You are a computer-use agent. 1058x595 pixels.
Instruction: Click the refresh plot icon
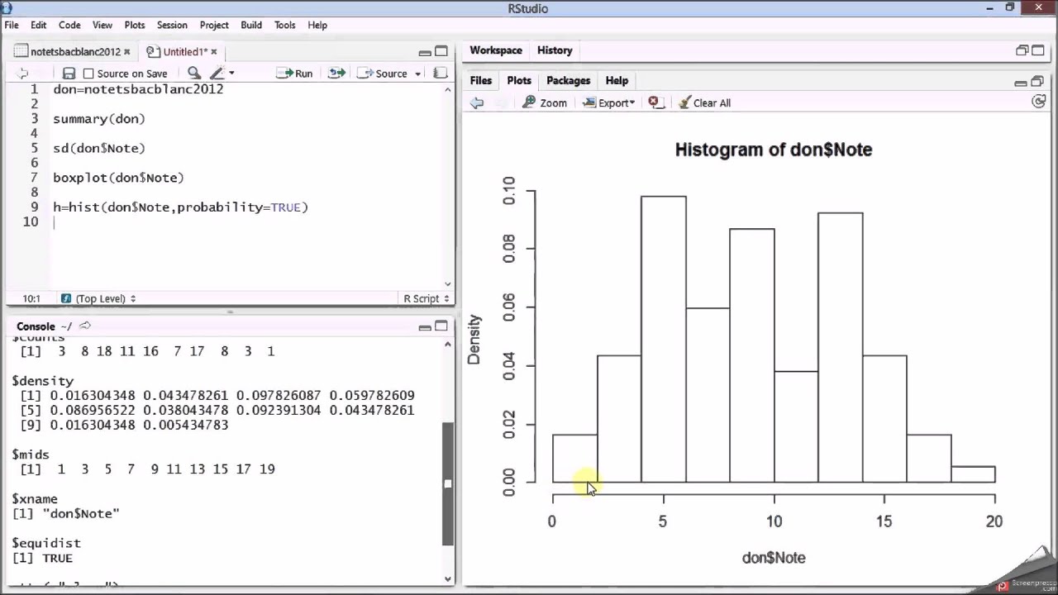(x=1039, y=102)
